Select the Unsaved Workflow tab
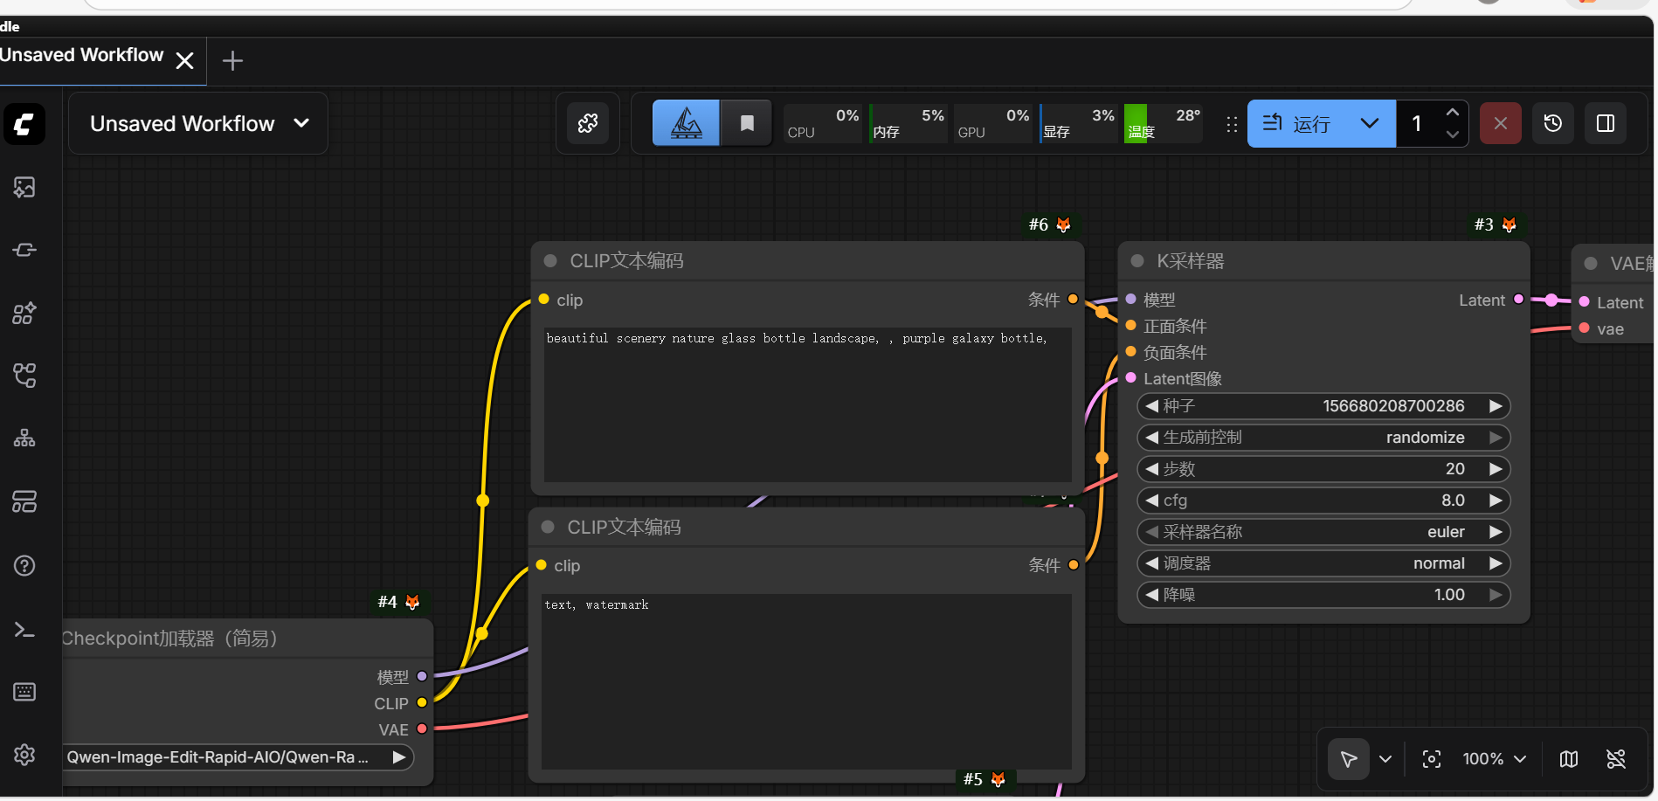Viewport: 1658px width, 801px height. 82,56
